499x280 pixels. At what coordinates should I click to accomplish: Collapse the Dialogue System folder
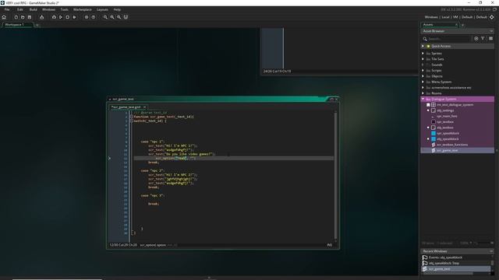point(423,99)
